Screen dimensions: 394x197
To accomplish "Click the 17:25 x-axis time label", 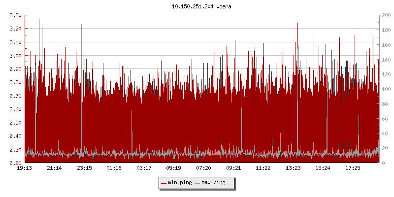I will tap(353, 168).
